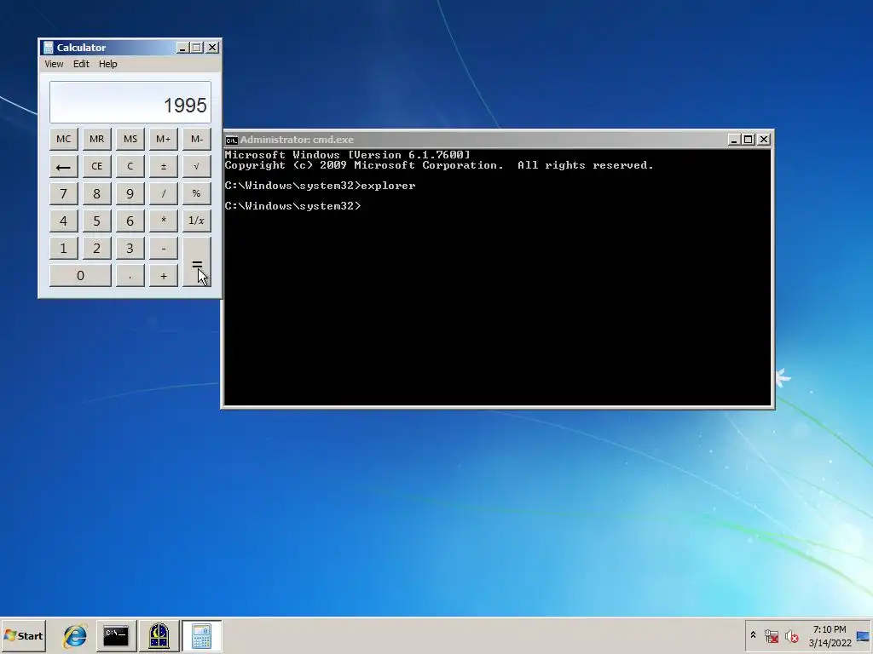Click the MC memory clear button
This screenshot has width=873, height=654.
[63, 139]
